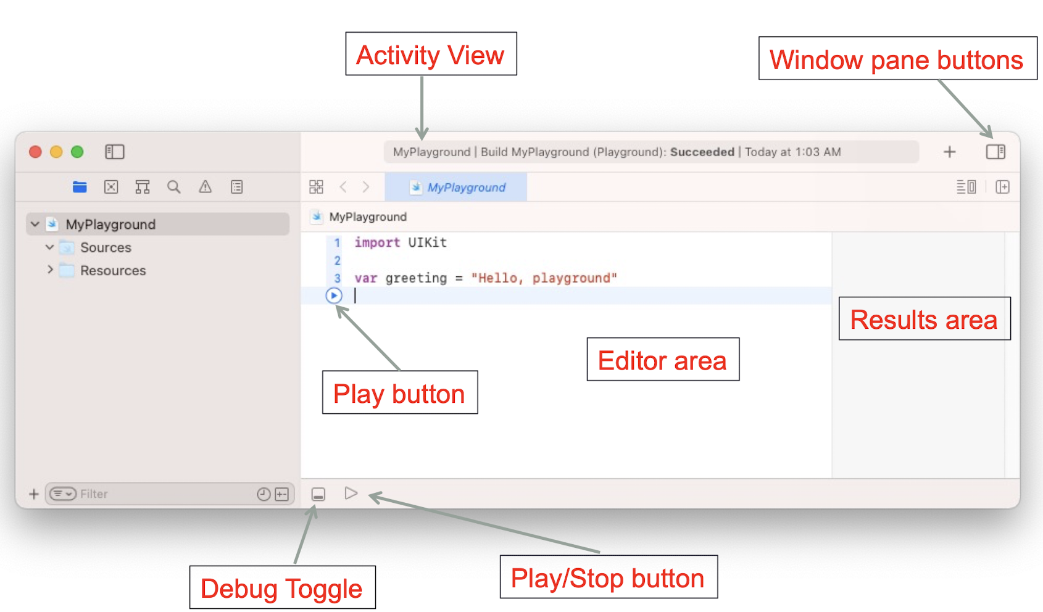Toggle recent files filter clock icon
This screenshot has height=612, width=1043.
tap(264, 494)
